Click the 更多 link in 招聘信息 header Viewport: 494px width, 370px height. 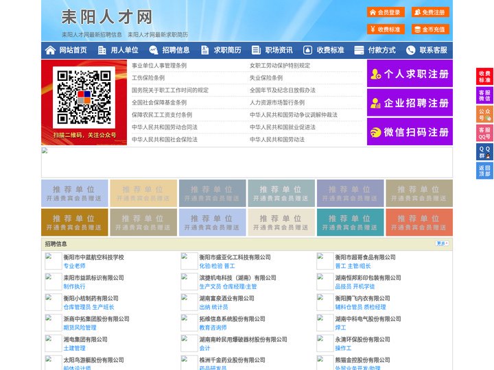[442, 243]
